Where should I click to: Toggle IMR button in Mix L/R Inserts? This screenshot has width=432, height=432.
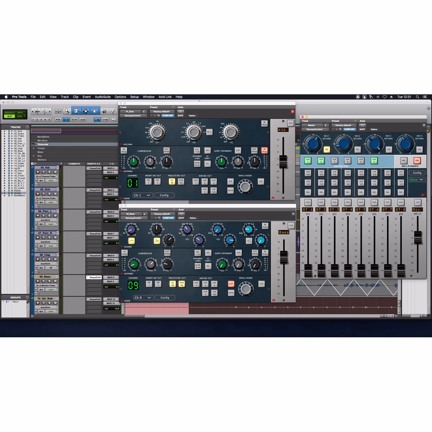pyautogui.click(x=417, y=161)
